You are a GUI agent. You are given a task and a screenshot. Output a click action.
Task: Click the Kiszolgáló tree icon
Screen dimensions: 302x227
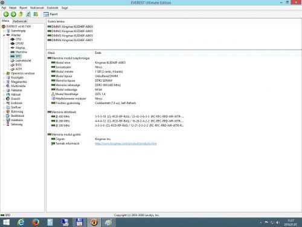point(8,77)
